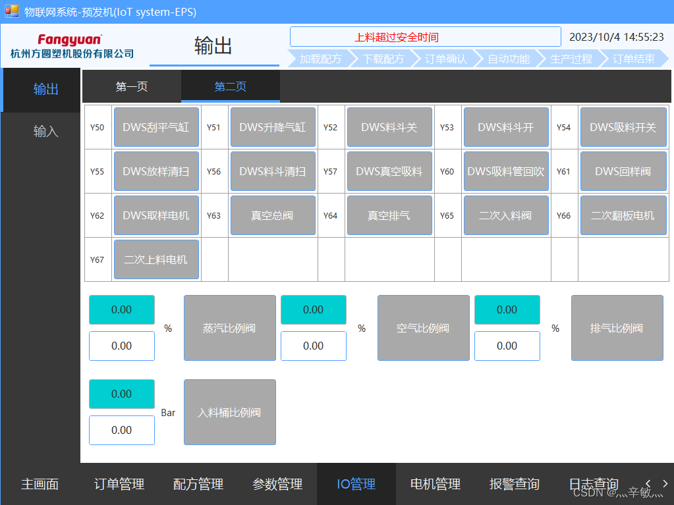
Task: Click the 下载配方 workflow step
Action: point(383,59)
